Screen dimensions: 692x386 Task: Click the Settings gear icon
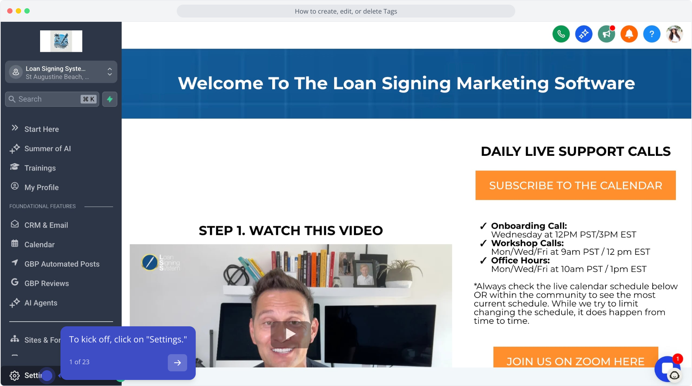tap(15, 376)
